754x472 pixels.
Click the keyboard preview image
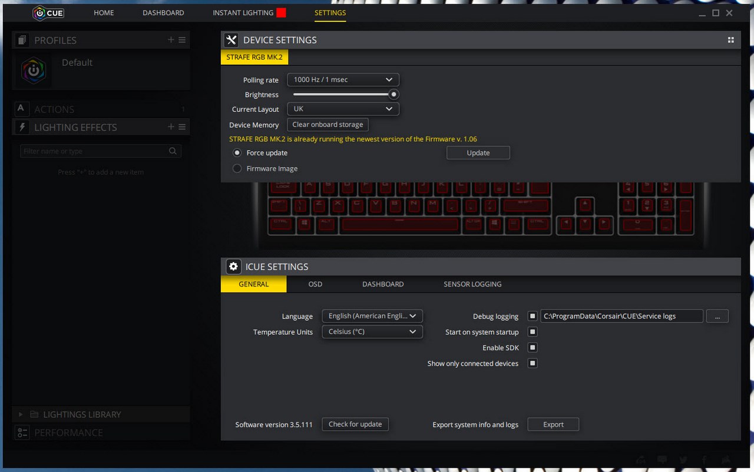pyautogui.click(x=480, y=215)
